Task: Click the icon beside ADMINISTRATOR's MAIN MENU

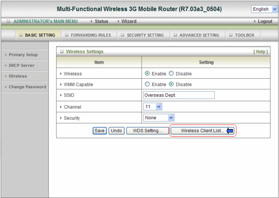Action: [8, 21]
